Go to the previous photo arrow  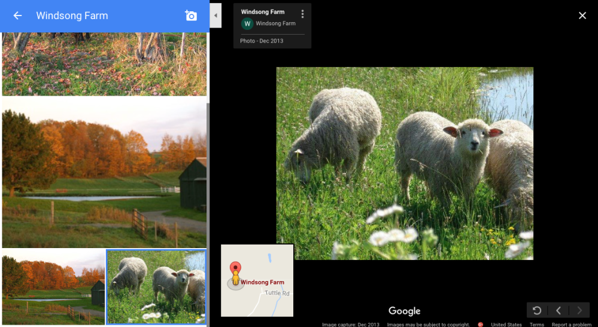tap(558, 310)
